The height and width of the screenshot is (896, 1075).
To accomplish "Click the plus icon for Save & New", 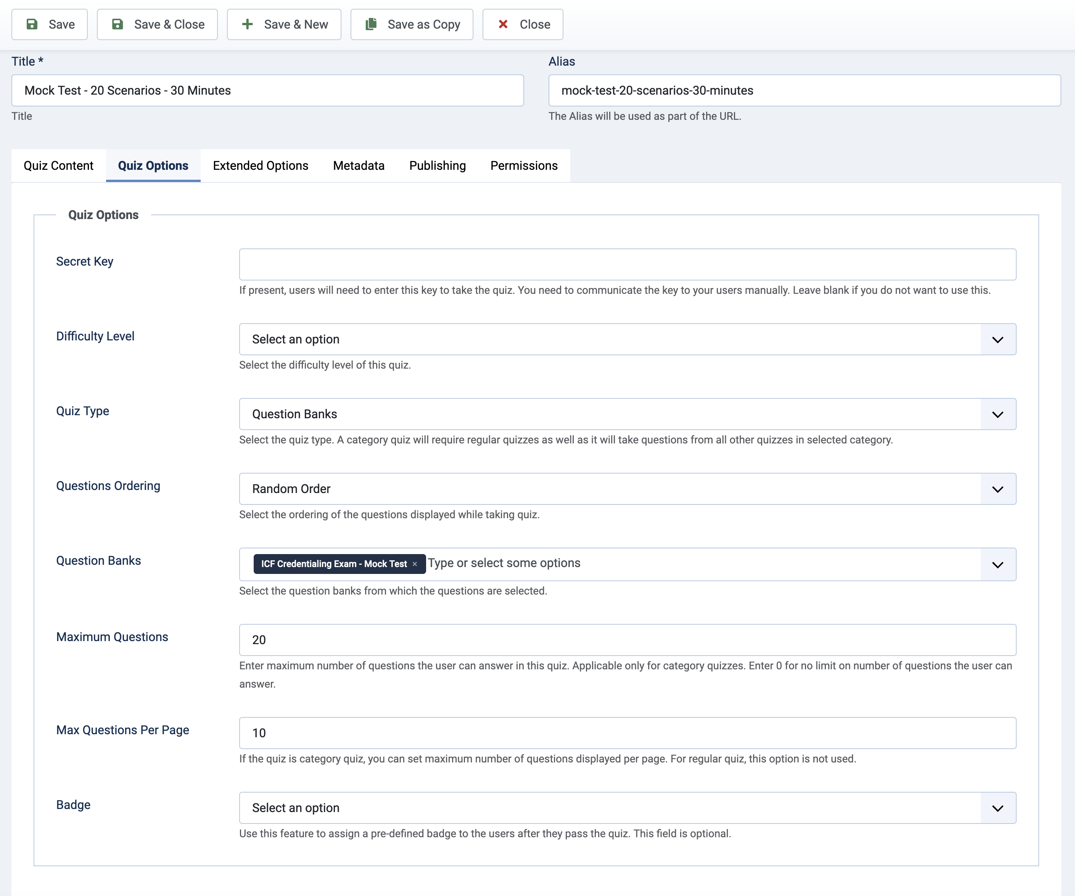I will pyautogui.click(x=247, y=24).
